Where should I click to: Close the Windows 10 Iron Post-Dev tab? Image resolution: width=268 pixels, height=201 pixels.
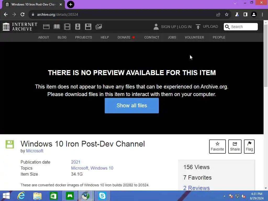pyautogui.click(x=61, y=4)
